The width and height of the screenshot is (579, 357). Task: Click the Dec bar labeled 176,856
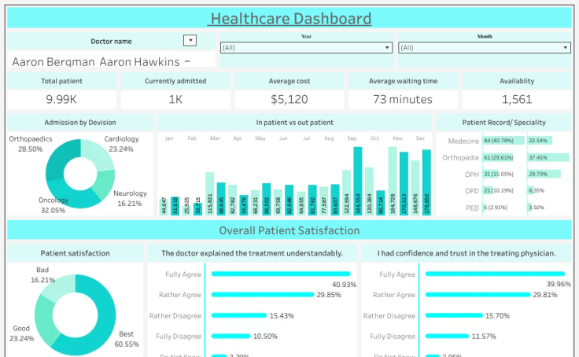click(x=426, y=182)
